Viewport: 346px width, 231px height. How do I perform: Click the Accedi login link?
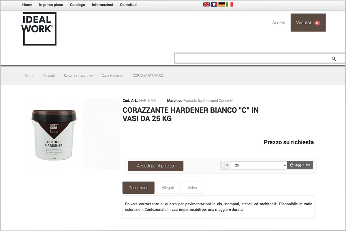pos(279,23)
